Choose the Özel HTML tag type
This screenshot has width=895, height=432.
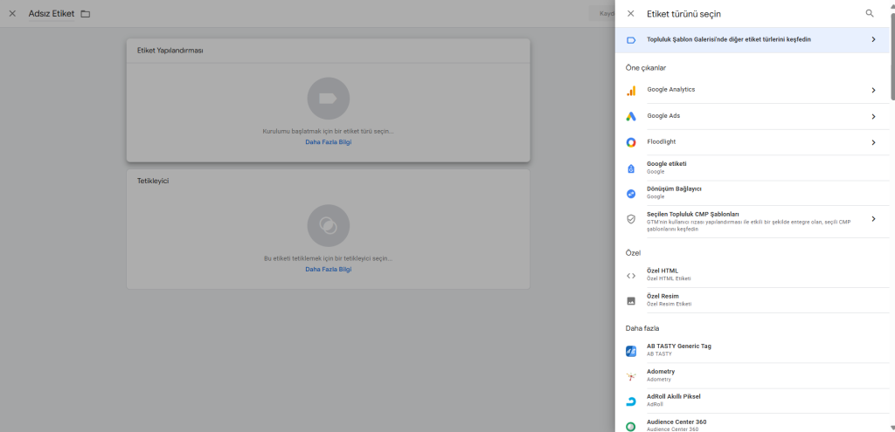coord(753,275)
